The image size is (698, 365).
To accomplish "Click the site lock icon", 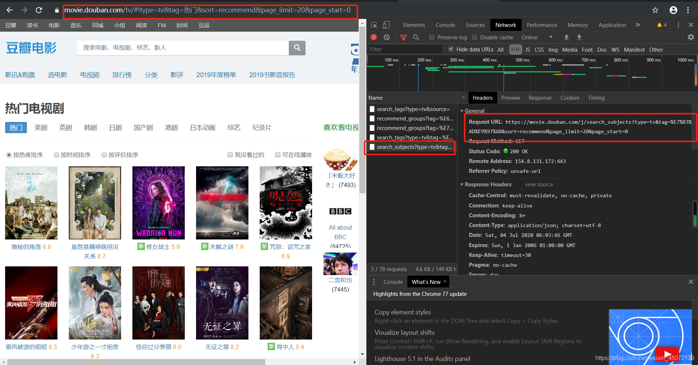I will point(57,10).
